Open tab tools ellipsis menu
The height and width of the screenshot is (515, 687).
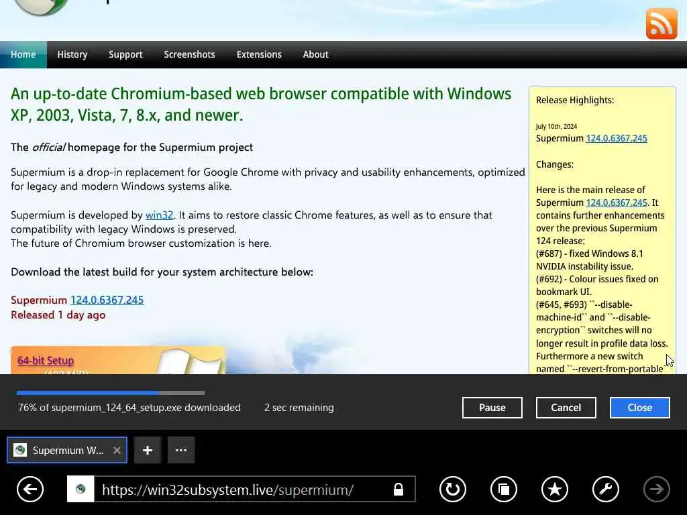pos(181,450)
